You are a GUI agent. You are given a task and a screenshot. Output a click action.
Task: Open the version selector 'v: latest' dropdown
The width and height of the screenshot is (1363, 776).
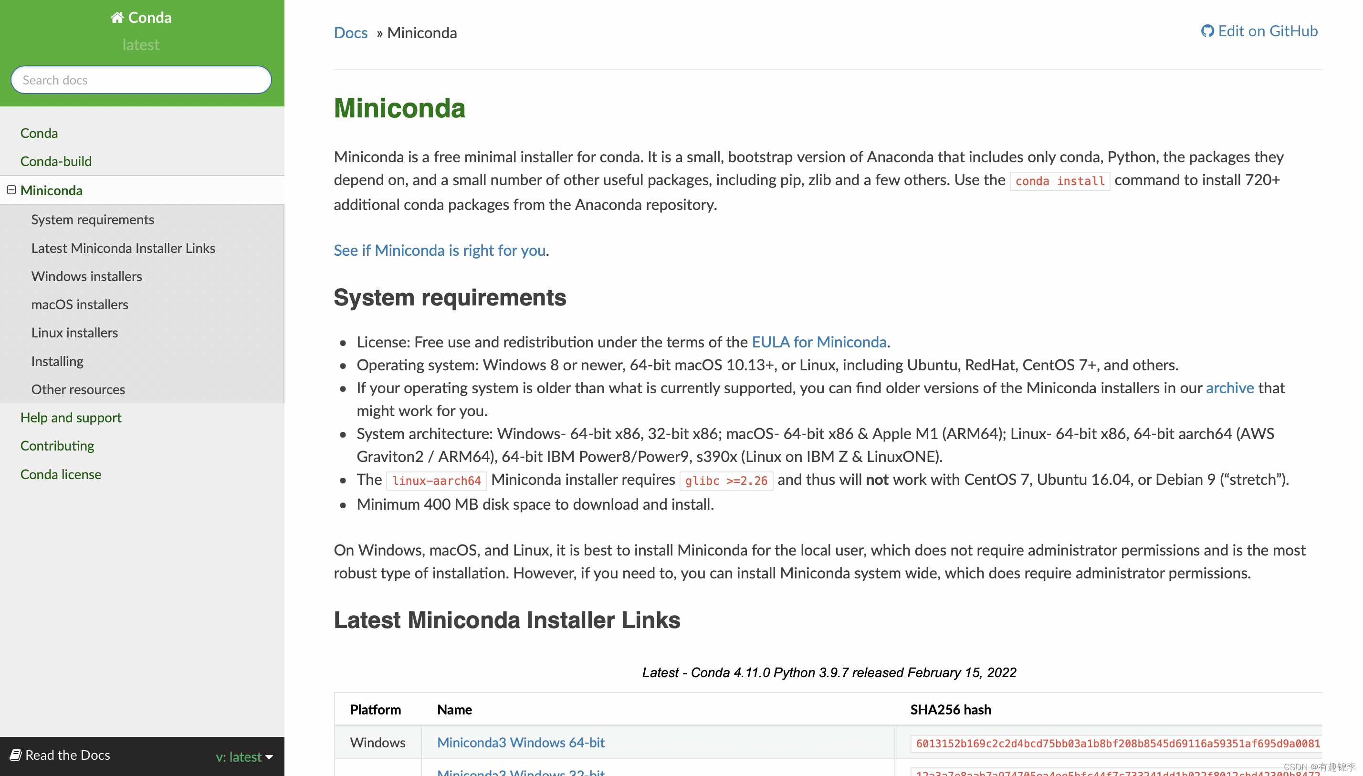(239, 756)
